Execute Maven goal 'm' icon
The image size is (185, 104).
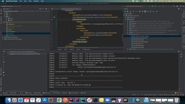(140, 12)
